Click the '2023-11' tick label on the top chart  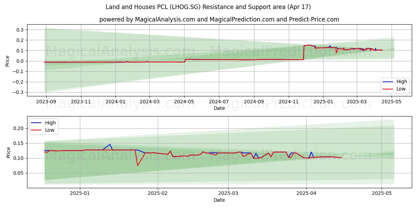[81, 101]
